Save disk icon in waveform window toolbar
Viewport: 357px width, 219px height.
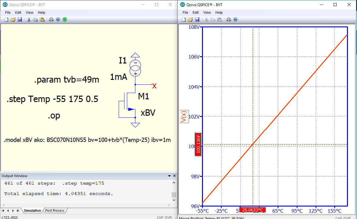click(197, 20)
